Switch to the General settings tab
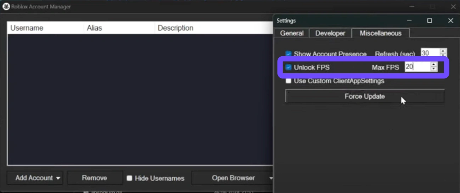Screen dimensions: 460x193 [x=292, y=33]
